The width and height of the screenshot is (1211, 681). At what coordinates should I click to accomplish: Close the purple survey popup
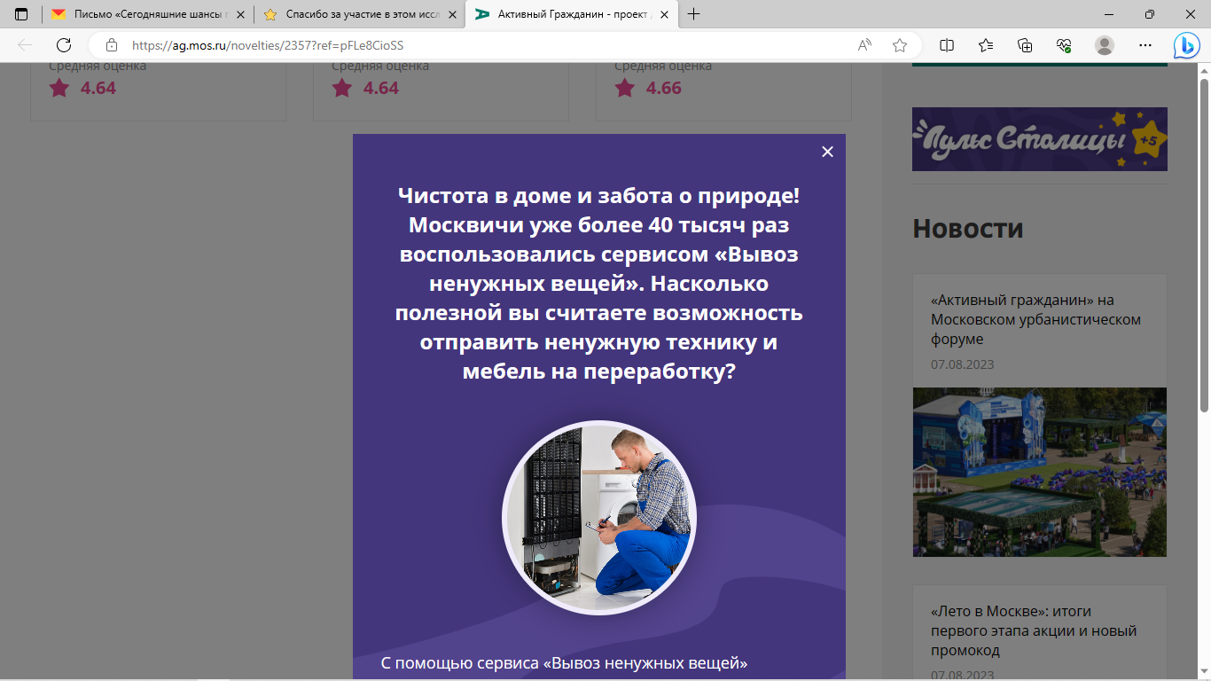827,152
